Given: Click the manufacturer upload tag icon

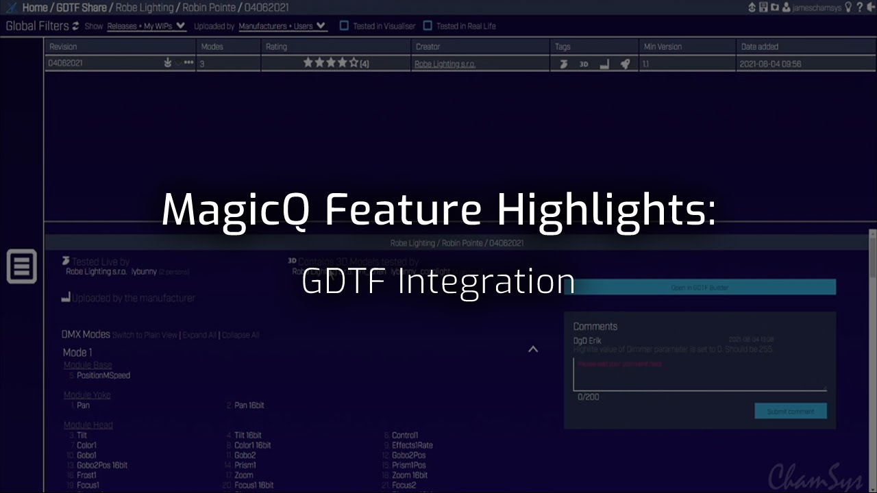Looking at the screenshot, I should [604, 64].
